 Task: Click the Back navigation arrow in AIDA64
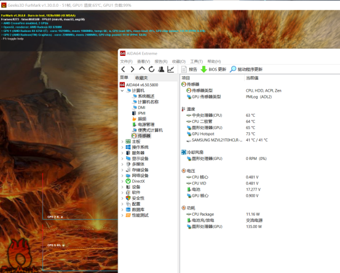123,69
